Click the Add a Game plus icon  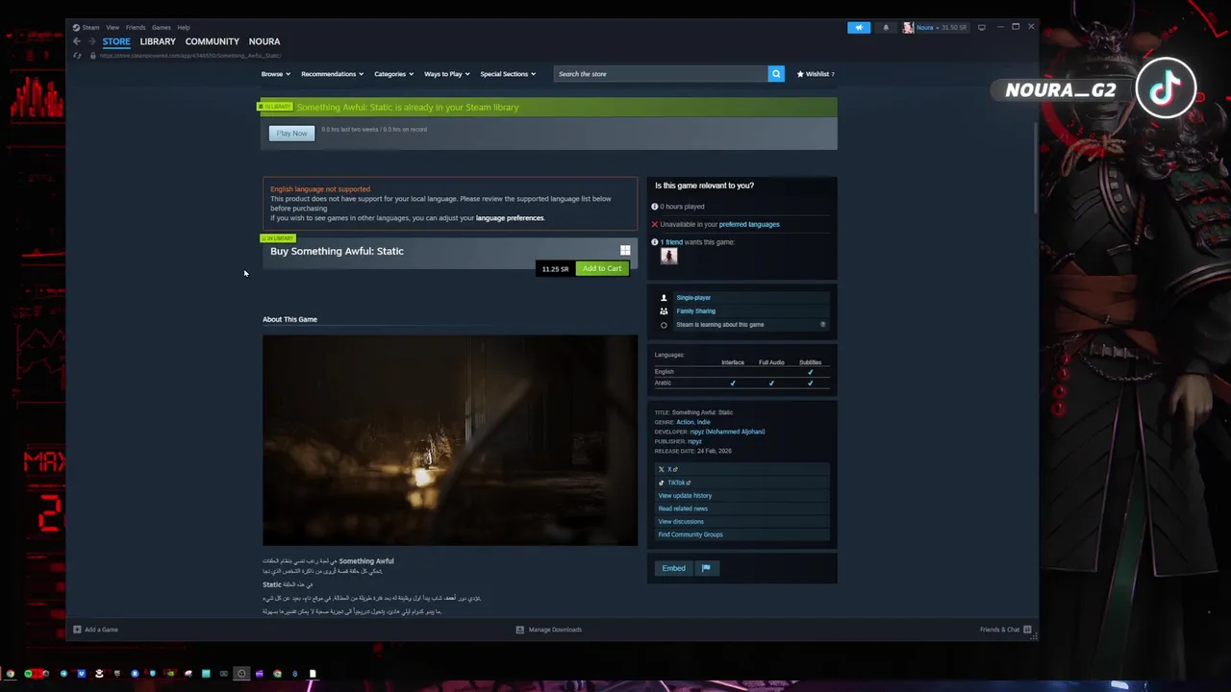pyautogui.click(x=77, y=630)
